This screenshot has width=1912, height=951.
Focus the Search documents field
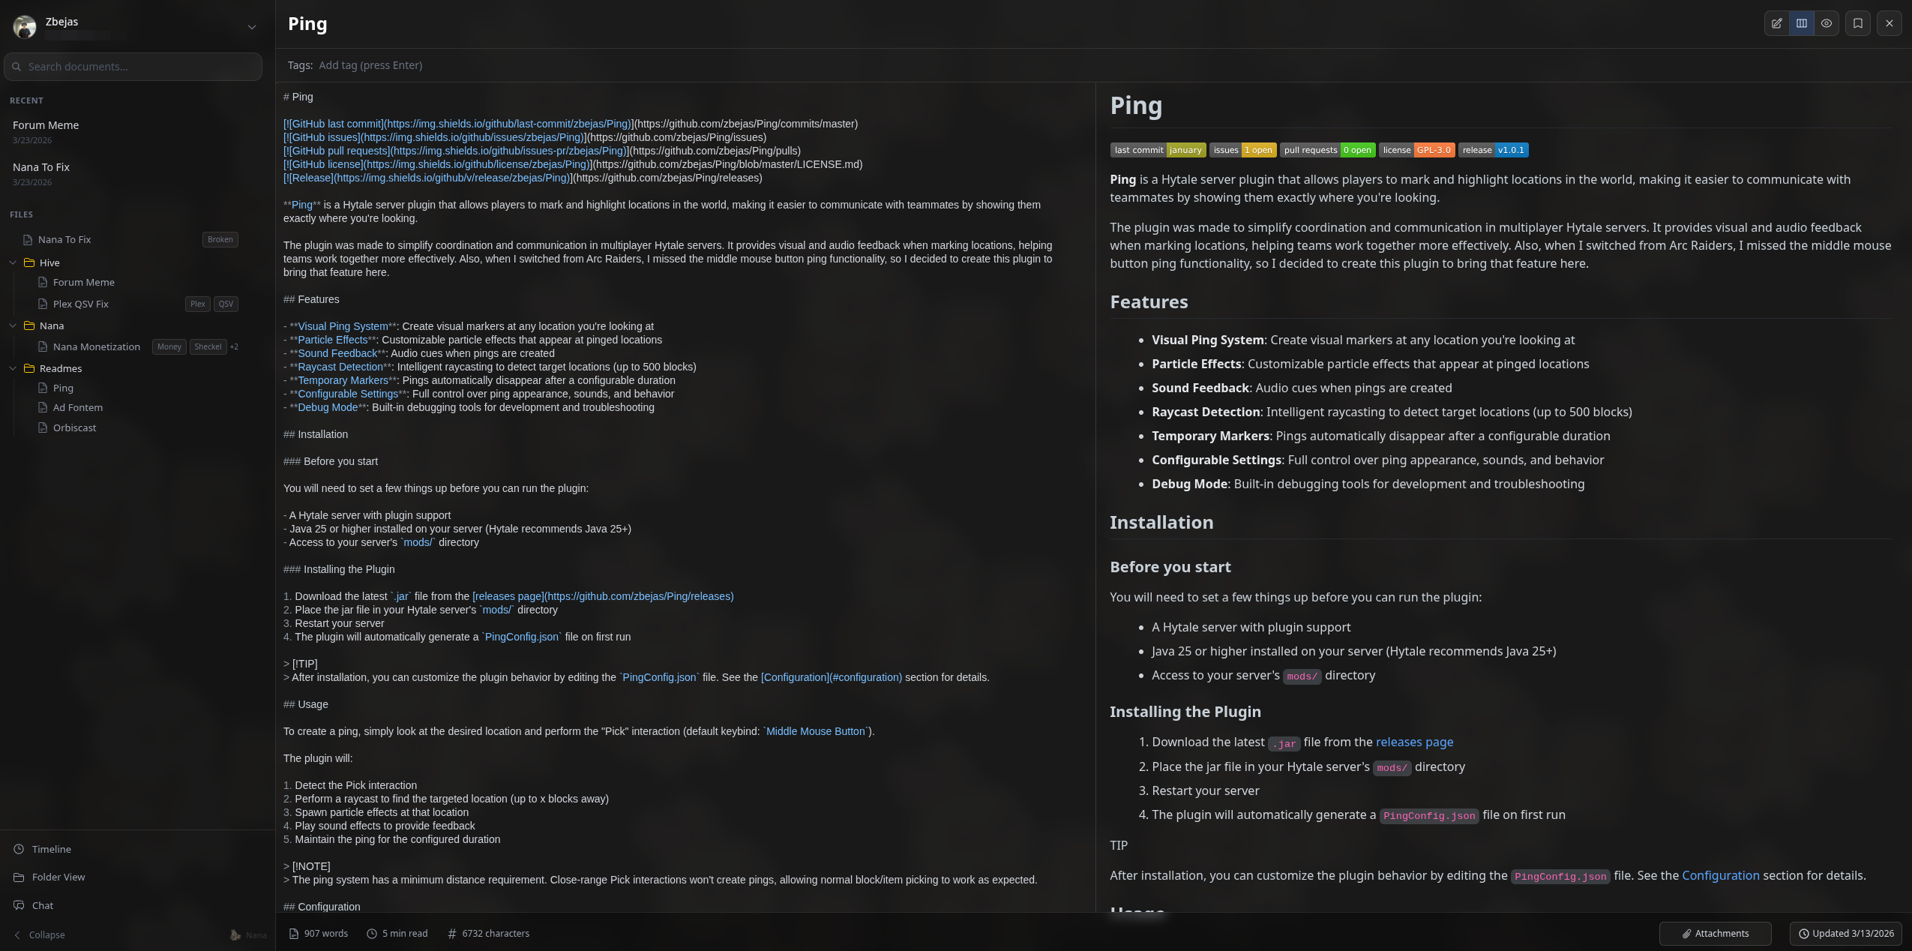[133, 67]
